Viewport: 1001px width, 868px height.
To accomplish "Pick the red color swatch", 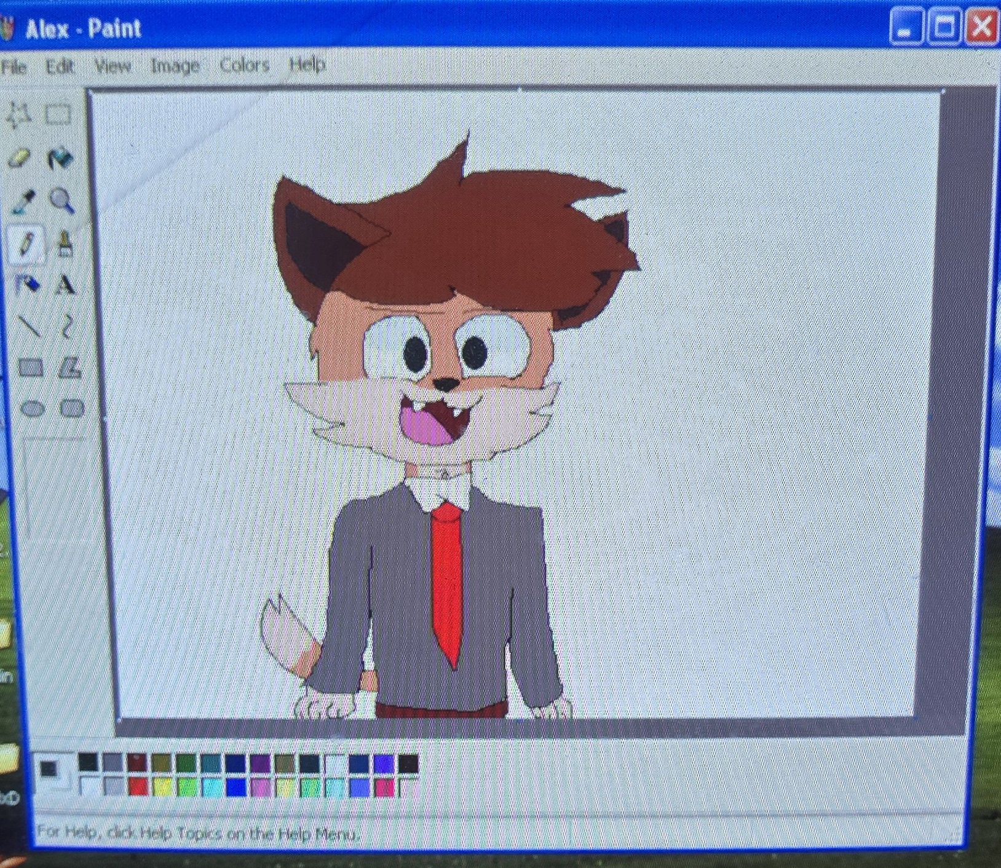I will point(138,787).
